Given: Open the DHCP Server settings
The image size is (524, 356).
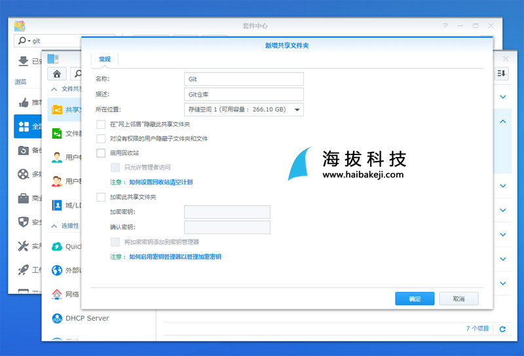Looking at the screenshot, I should [x=86, y=318].
